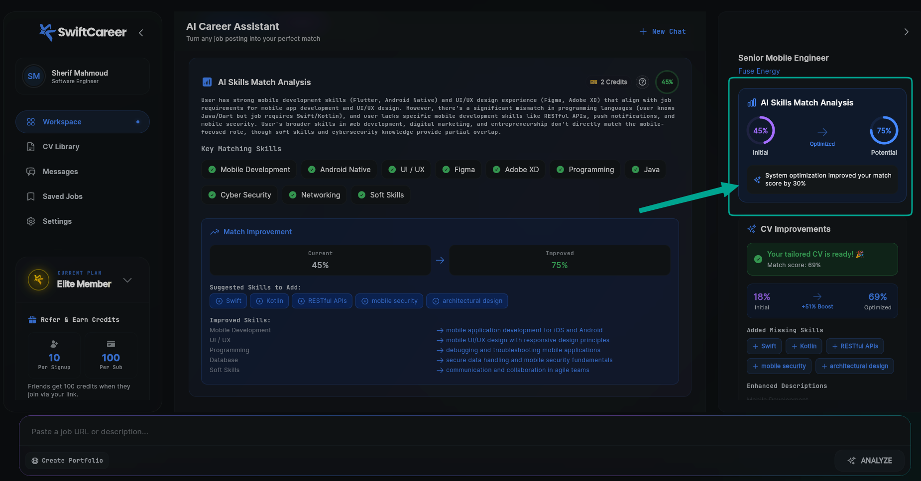921x481 pixels.
Task: Click the Messages chat bubble icon
Action: (x=31, y=171)
